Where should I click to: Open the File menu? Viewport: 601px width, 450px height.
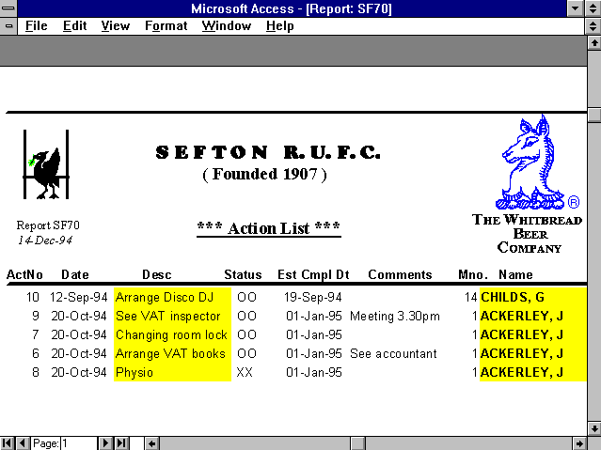click(x=36, y=25)
